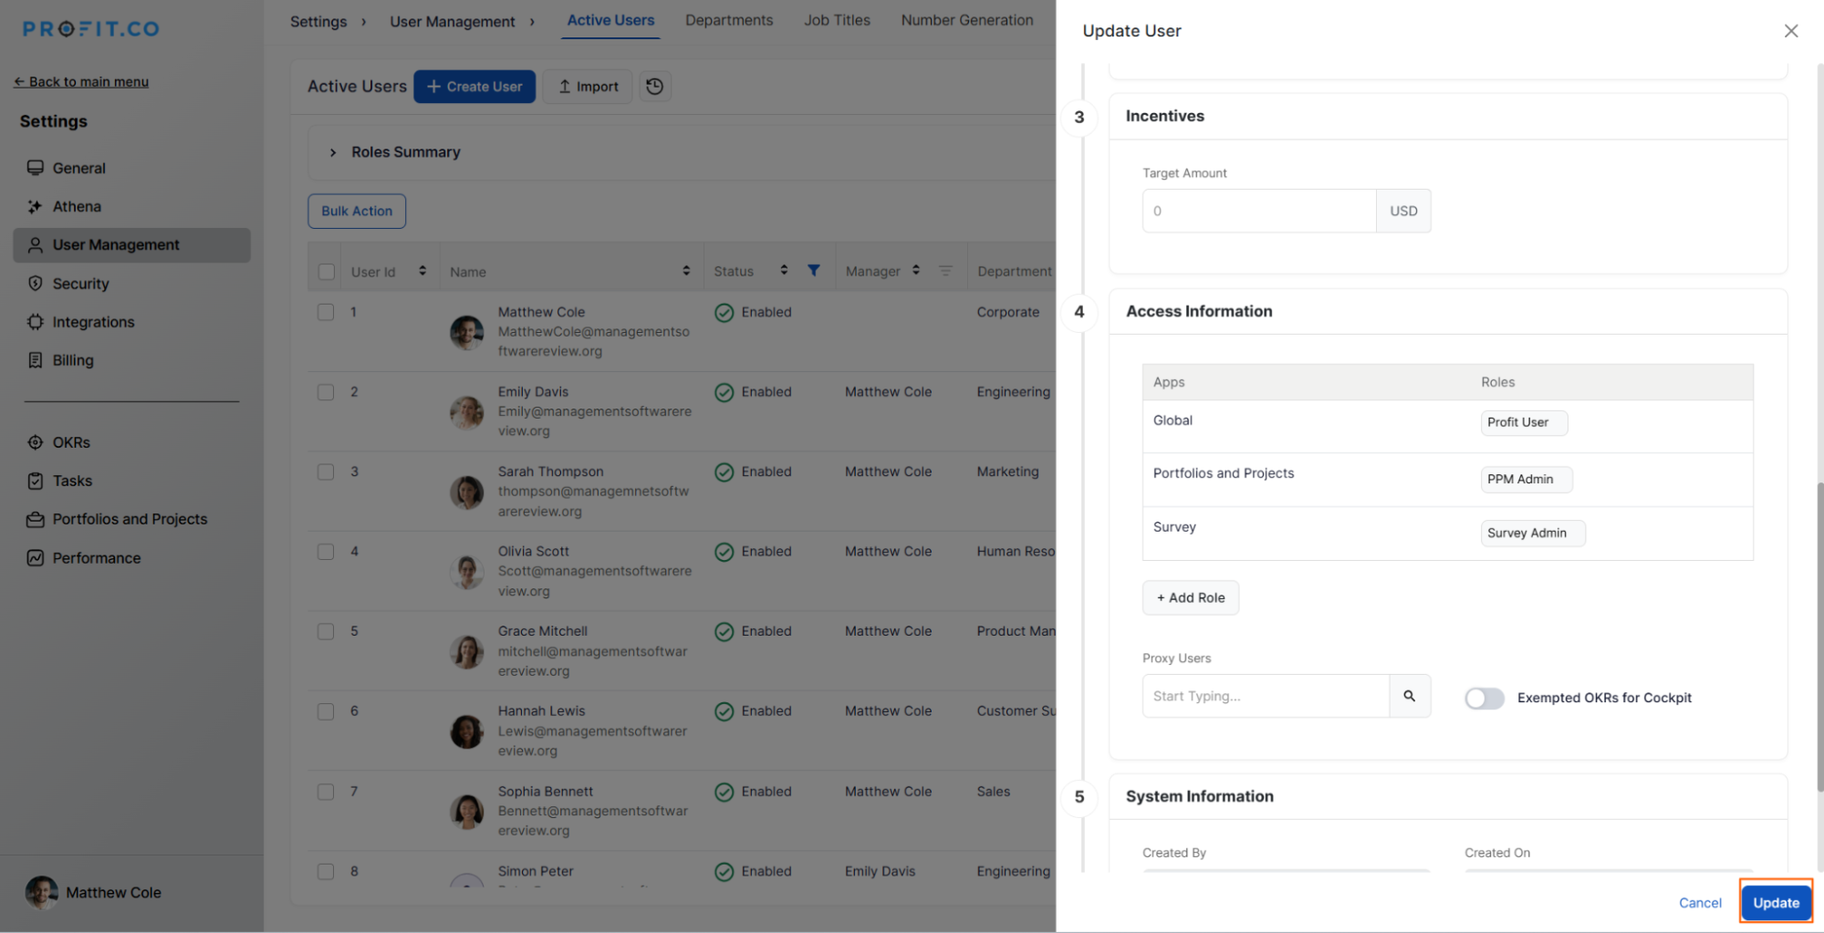Screen dimensions: 1824x933
Task: Click the history clock icon beside Import
Action: pos(654,87)
